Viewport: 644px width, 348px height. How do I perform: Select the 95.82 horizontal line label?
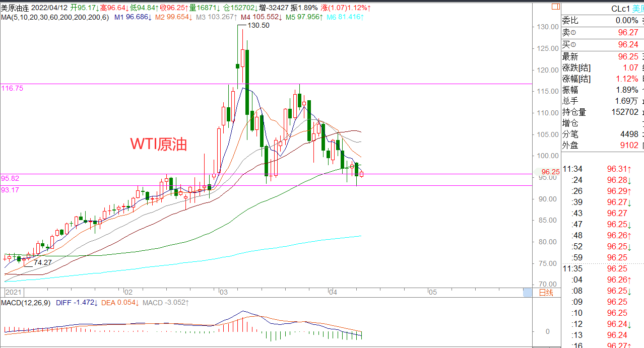tap(10, 178)
